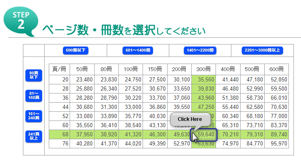Select price 43,130 in the 60-page row
Viewport: 301px width, 160px height.
[155, 126]
